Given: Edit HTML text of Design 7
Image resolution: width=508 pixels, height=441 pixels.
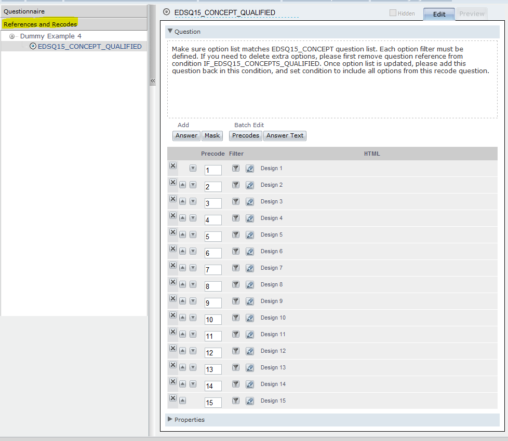Looking at the screenshot, I should click(250, 268).
